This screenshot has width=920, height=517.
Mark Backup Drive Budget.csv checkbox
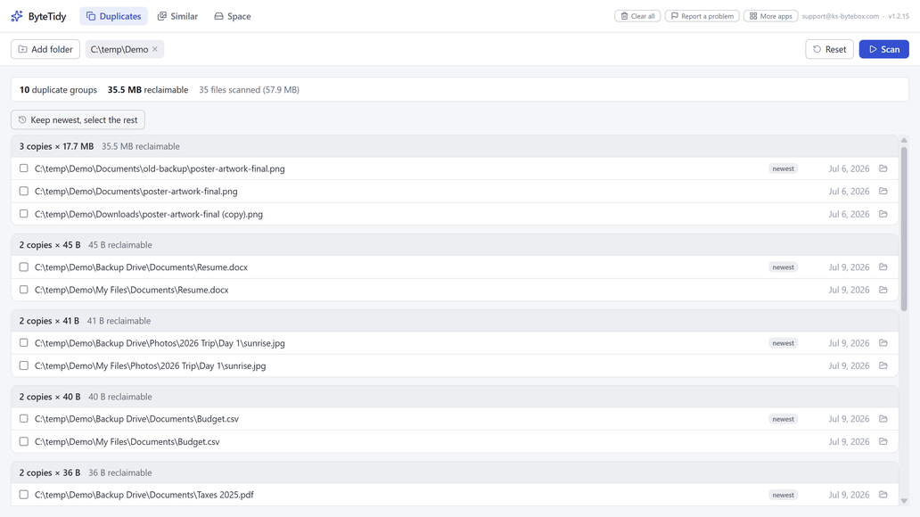point(23,419)
